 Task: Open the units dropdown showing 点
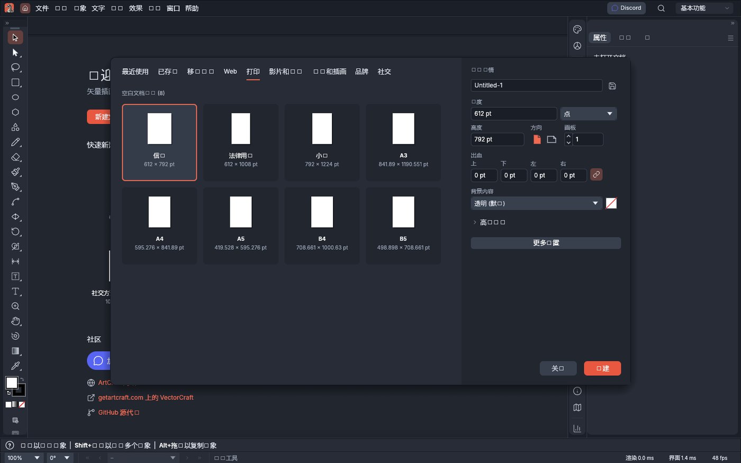click(x=589, y=114)
